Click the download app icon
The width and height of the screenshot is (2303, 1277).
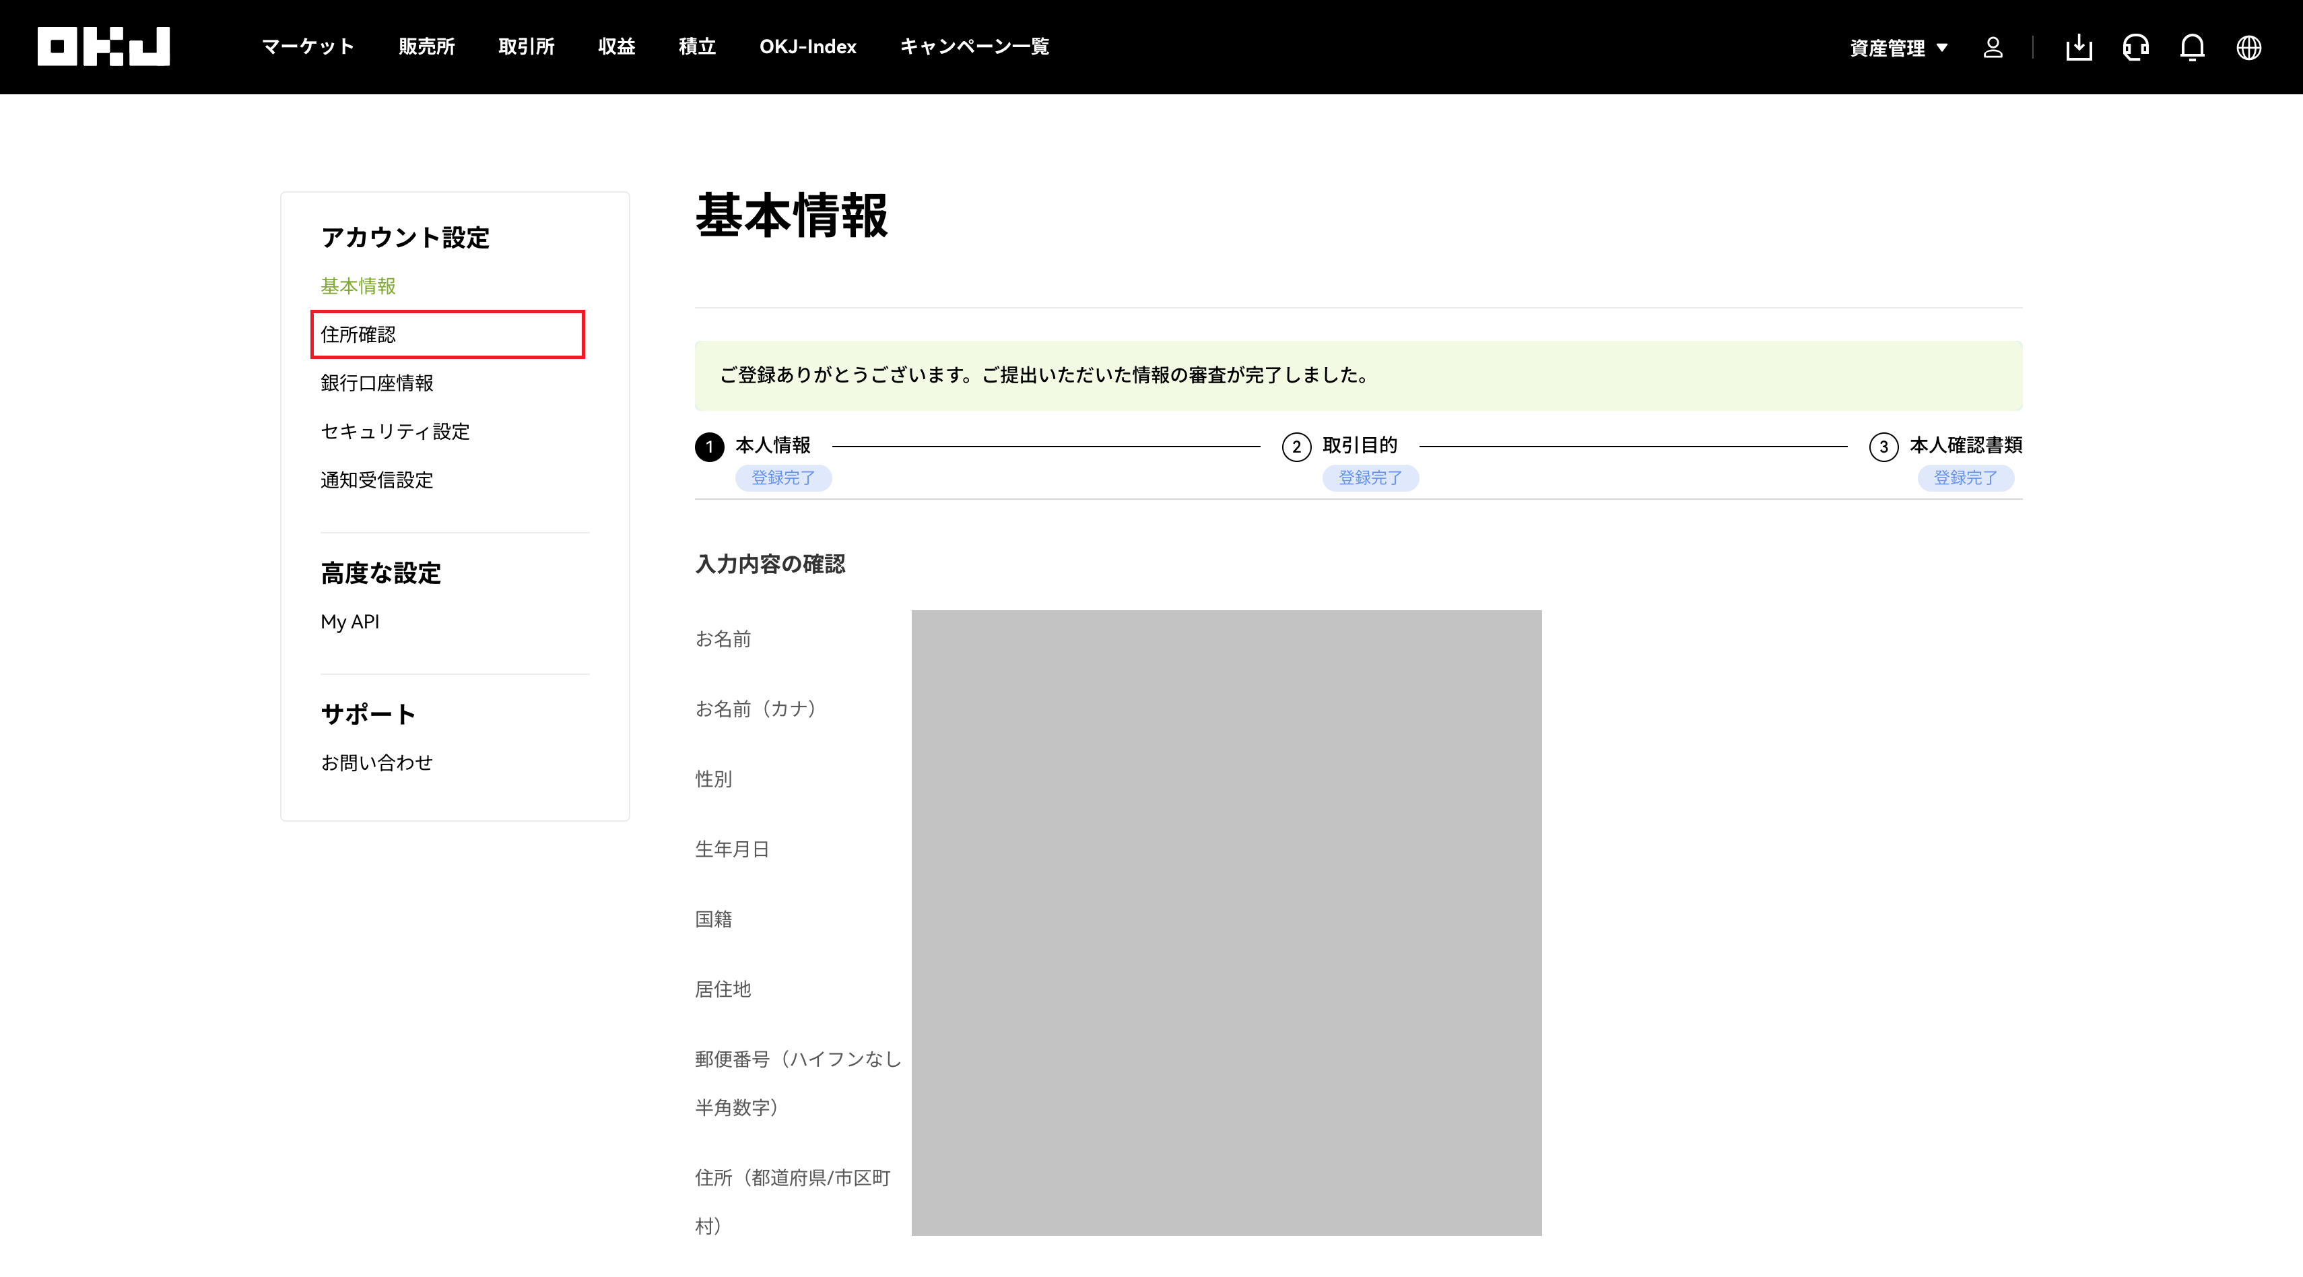[x=2079, y=47]
